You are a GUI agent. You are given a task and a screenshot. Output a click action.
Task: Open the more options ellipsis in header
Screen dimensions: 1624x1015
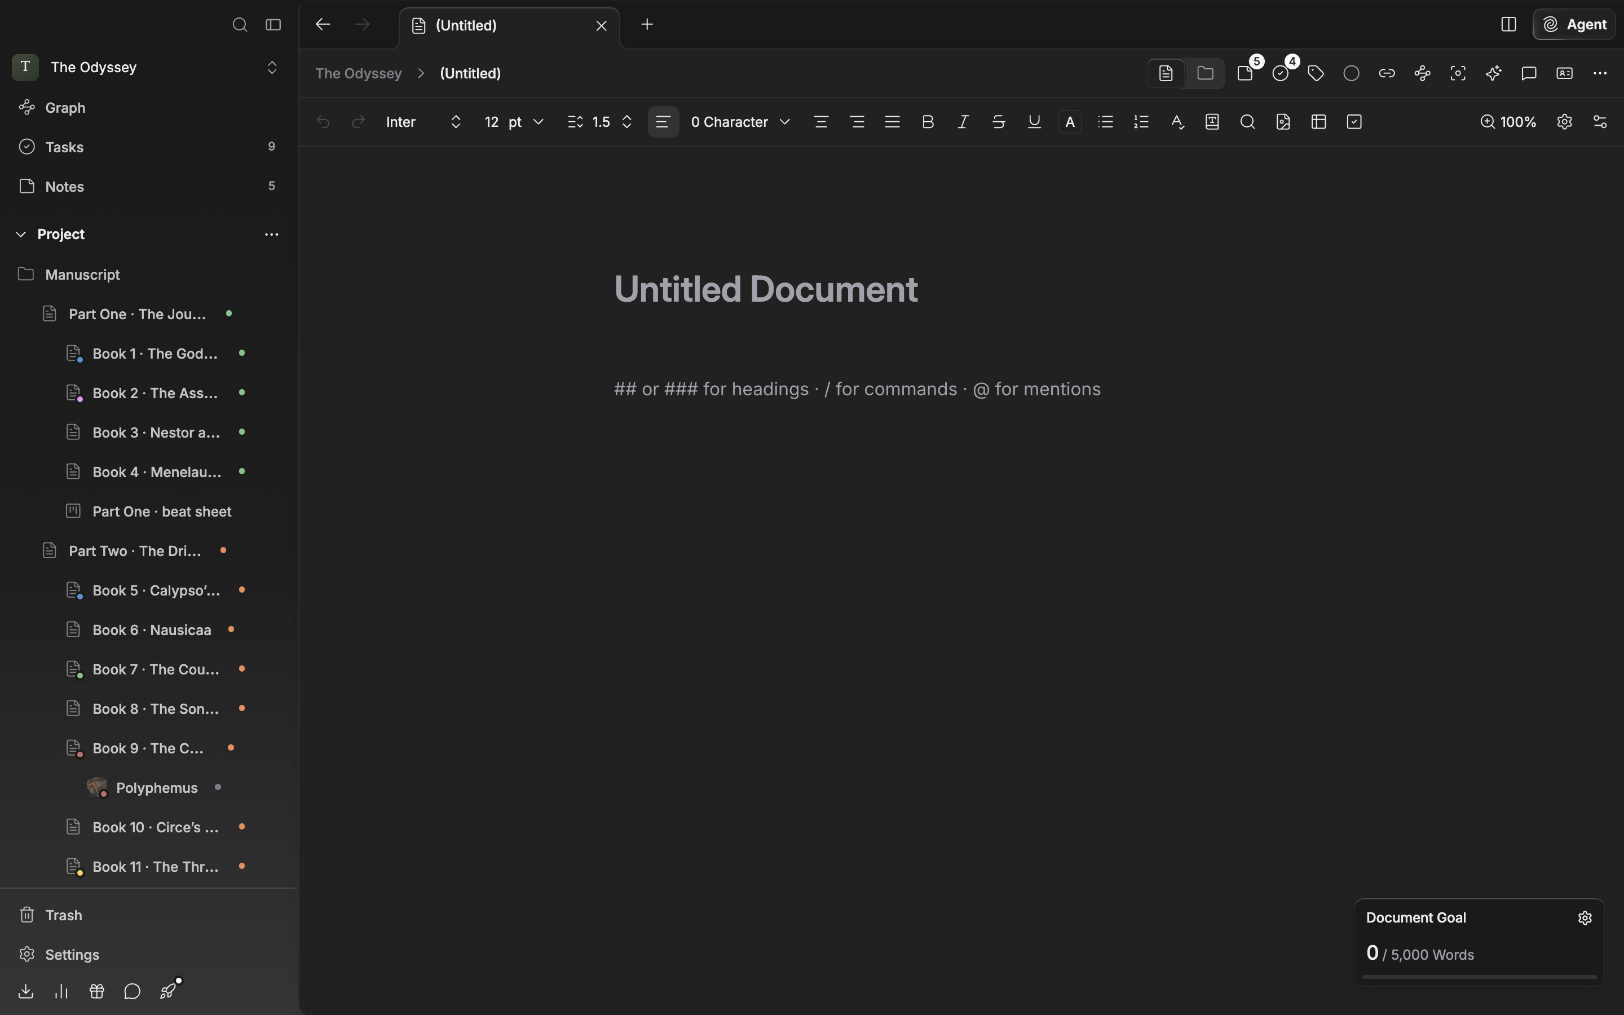(x=1600, y=73)
